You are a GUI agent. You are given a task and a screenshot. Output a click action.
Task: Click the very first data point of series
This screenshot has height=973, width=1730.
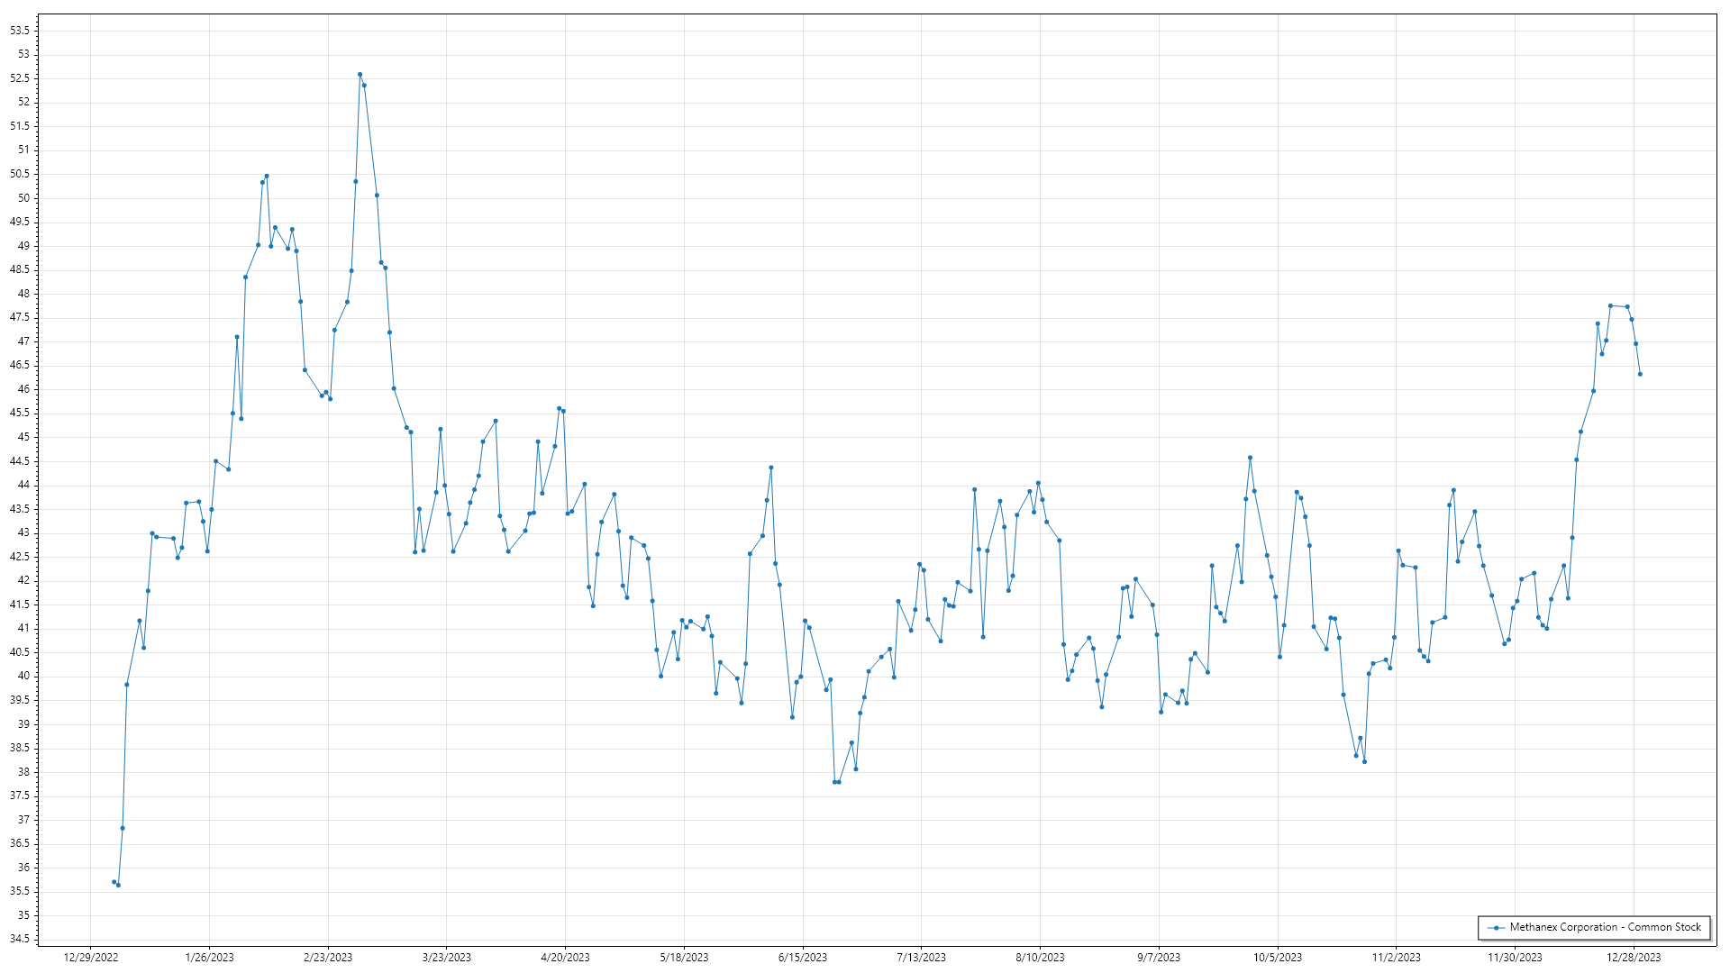(114, 882)
